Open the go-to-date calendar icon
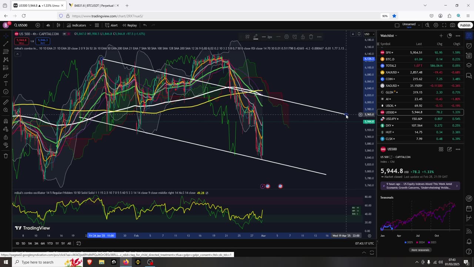Image resolution: width=474 pixels, height=267 pixels. (x=79, y=243)
